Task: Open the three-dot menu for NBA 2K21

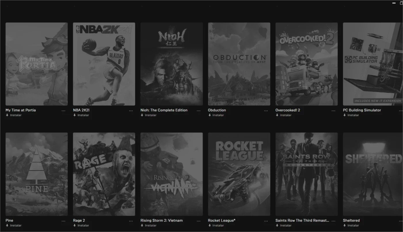Action: pyautogui.click(x=131, y=111)
